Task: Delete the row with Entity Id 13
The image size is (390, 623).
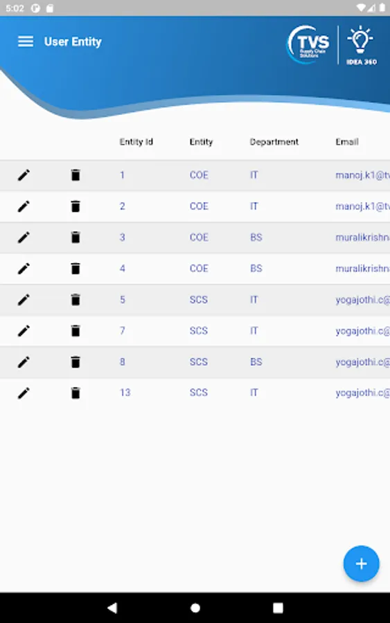Action: [x=76, y=393]
